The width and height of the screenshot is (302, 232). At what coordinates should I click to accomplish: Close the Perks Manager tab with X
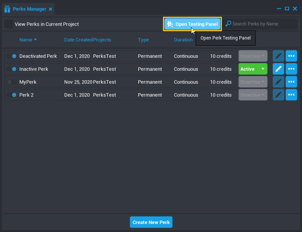[51, 9]
